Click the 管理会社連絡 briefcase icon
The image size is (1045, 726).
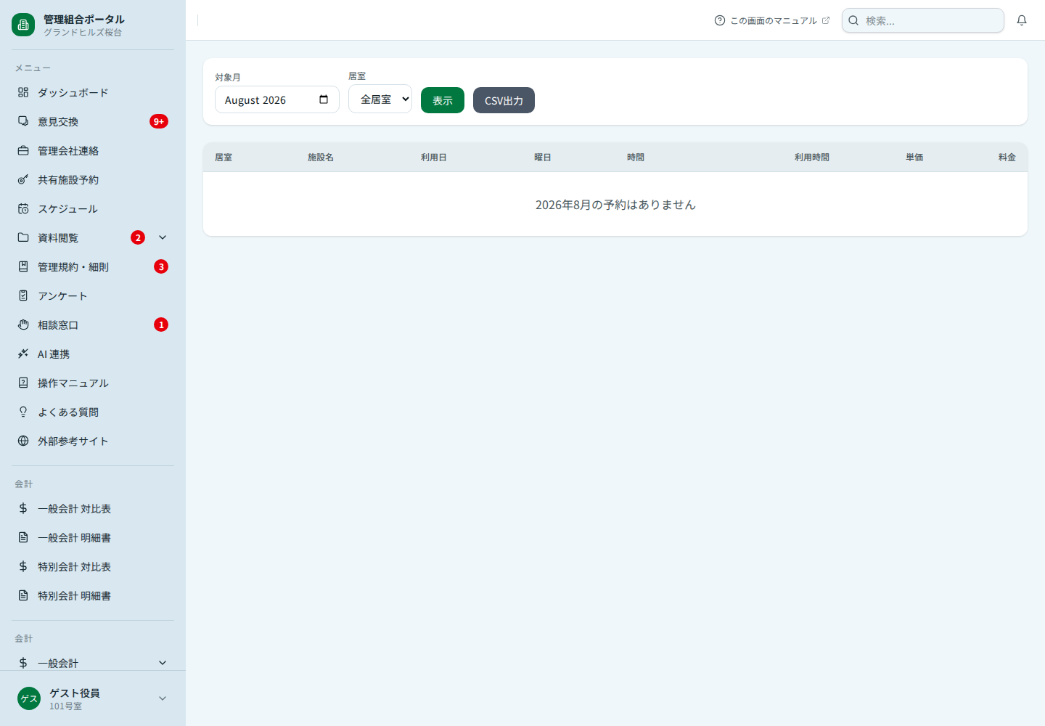coord(23,150)
